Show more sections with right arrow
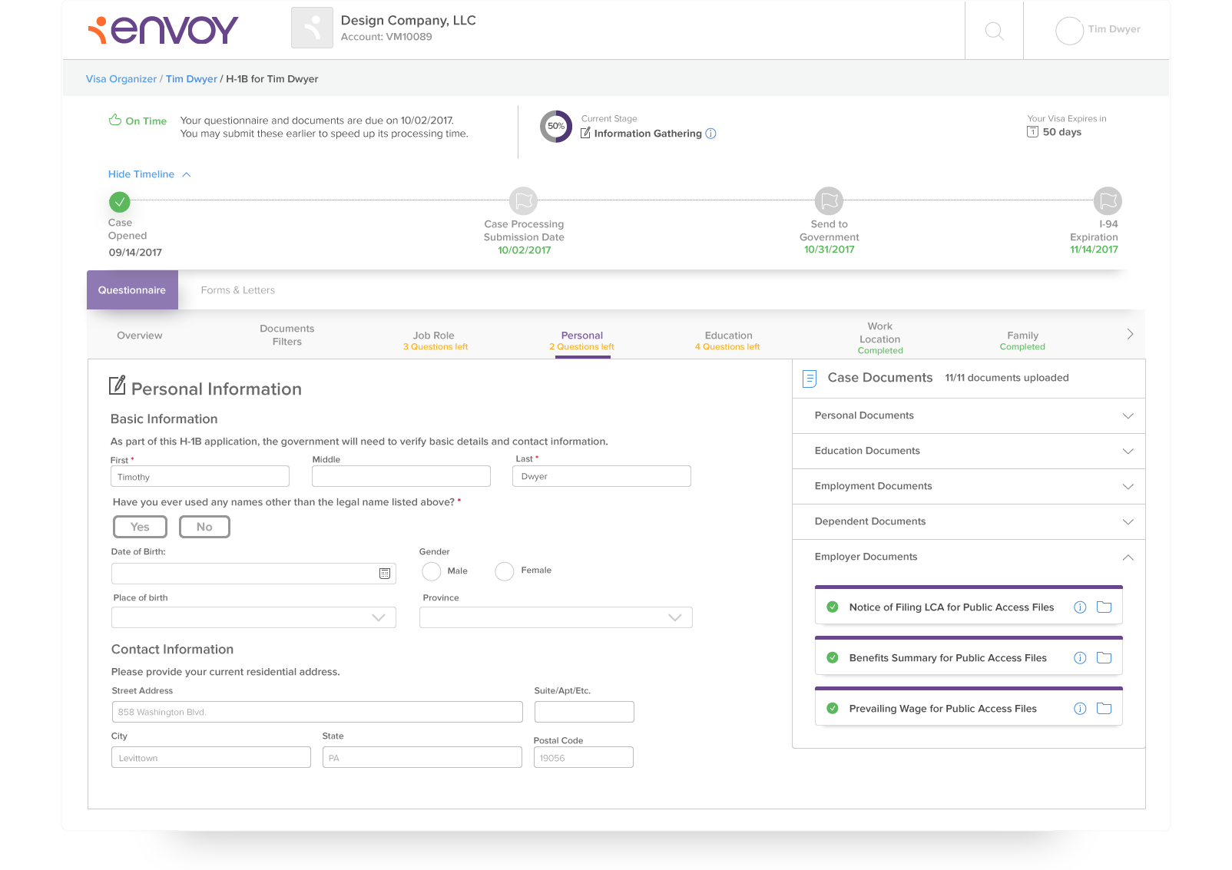 pyautogui.click(x=1130, y=334)
